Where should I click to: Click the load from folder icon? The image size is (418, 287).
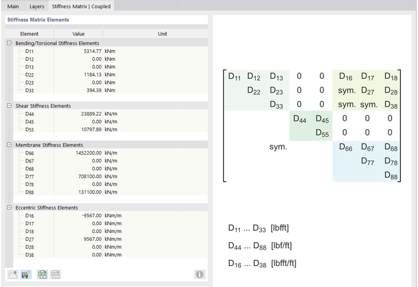[x=13, y=274]
